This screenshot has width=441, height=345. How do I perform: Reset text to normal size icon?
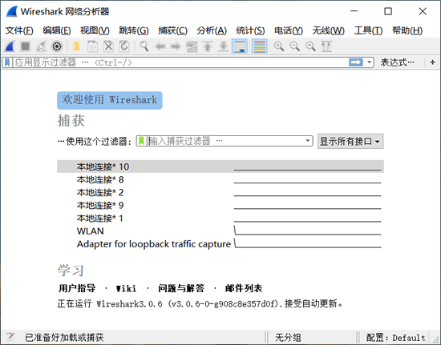[x=310, y=46]
